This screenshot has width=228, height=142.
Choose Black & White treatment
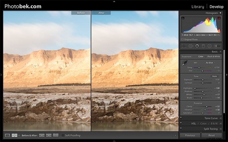[x=214, y=57]
